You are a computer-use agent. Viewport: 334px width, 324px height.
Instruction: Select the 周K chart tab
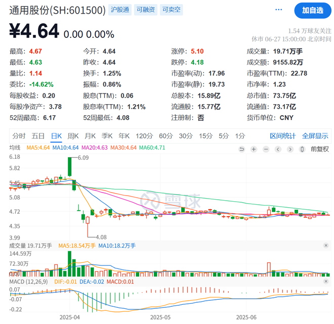(x=73, y=136)
